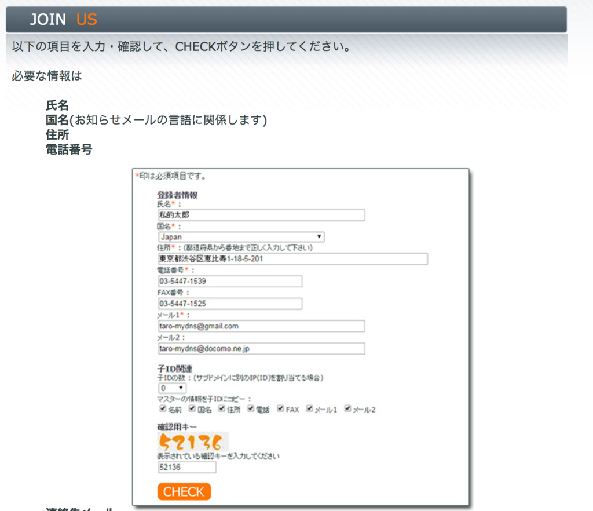This screenshot has width=593, height=511.
Task: Click the 子ID関連 section heading
Action: (x=175, y=368)
